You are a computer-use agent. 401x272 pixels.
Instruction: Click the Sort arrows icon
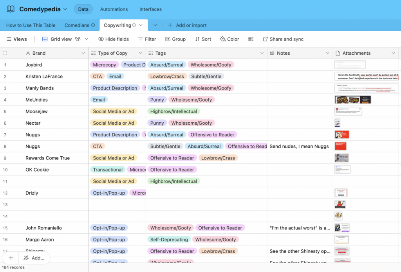pyautogui.click(x=197, y=39)
